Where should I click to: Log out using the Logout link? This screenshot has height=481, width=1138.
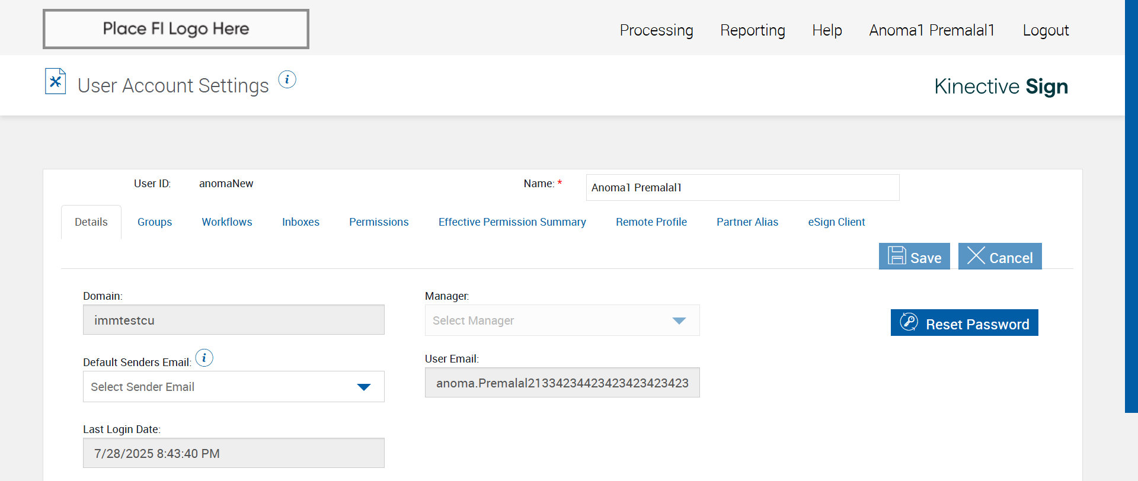[x=1046, y=30]
